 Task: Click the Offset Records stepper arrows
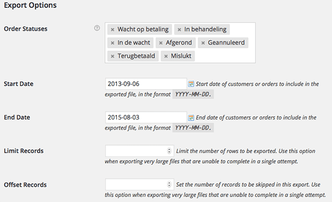click(x=169, y=184)
